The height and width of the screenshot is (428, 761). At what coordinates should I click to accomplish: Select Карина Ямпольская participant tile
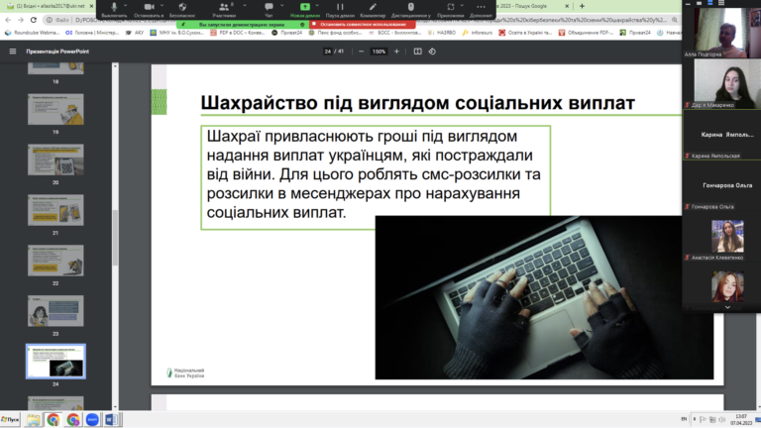click(x=721, y=135)
